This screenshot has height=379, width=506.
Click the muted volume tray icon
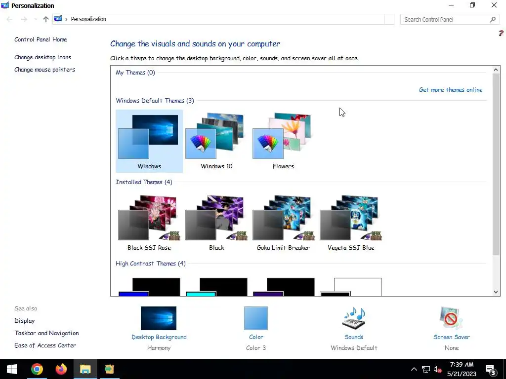point(438,369)
